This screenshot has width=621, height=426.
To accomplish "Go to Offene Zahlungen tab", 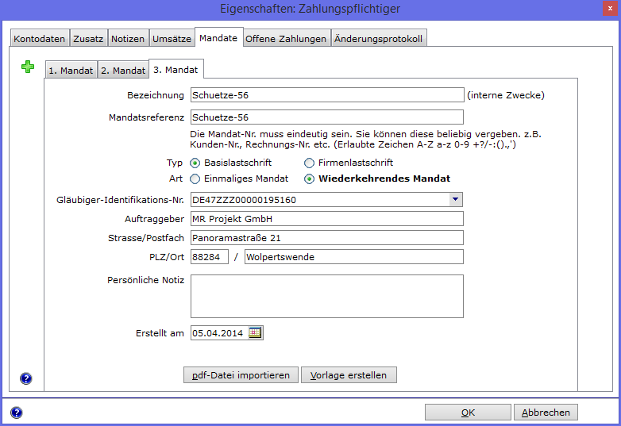I will pyautogui.click(x=286, y=38).
